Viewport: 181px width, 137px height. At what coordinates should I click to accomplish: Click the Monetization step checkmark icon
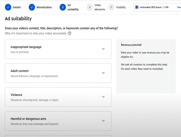coord(32,7)
